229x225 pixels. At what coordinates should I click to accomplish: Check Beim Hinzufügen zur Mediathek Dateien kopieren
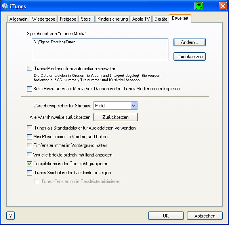point(29,89)
